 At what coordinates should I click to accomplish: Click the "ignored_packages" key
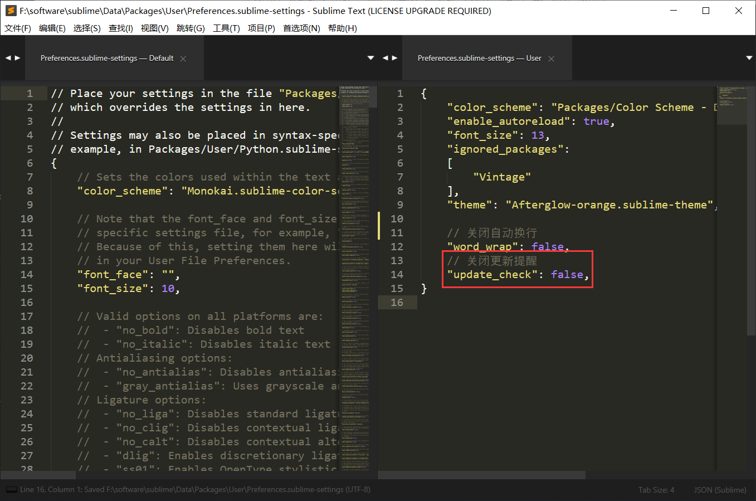pyautogui.click(x=505, y=149)
